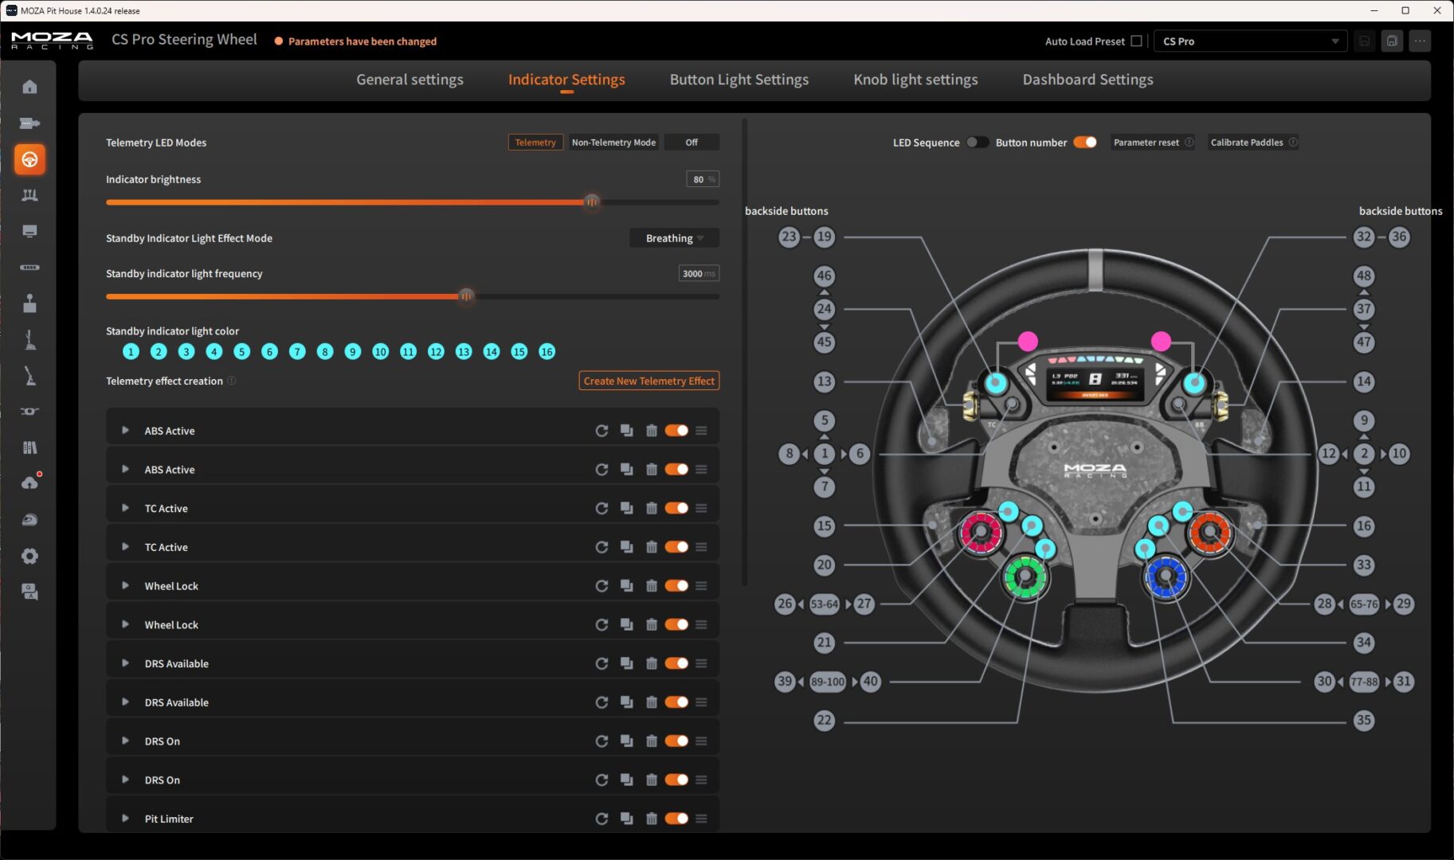The height and width of the screenshot is (860, 1454).
Task: Click the Indicator brightness slider handle
Action: 592,202
